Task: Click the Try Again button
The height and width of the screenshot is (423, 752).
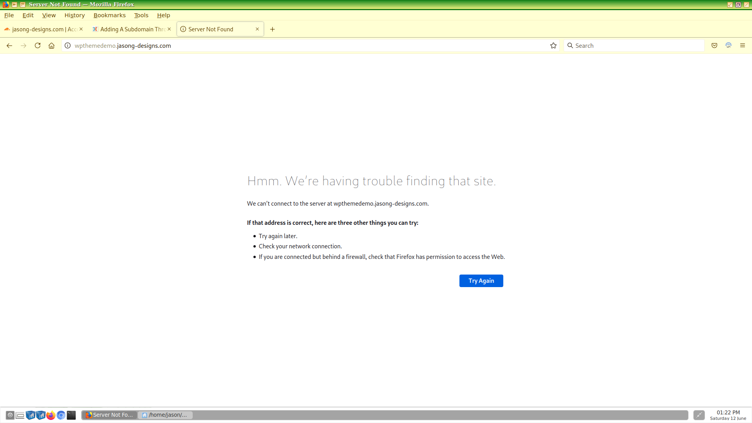Action: pos(481,281)
